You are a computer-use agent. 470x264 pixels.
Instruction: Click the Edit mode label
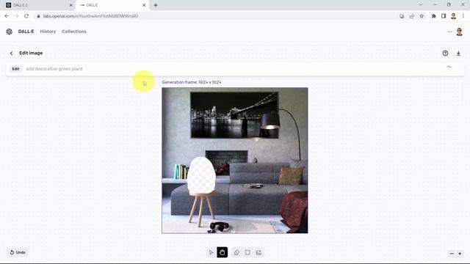[x=15, y=69]
